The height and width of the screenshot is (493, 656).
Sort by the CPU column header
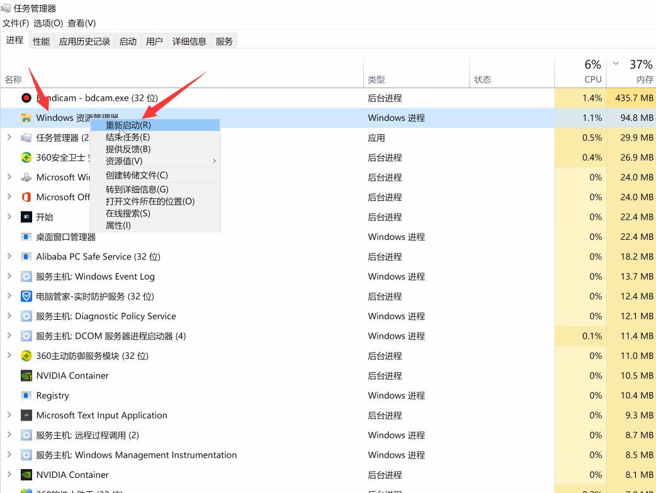pos(580,73)
